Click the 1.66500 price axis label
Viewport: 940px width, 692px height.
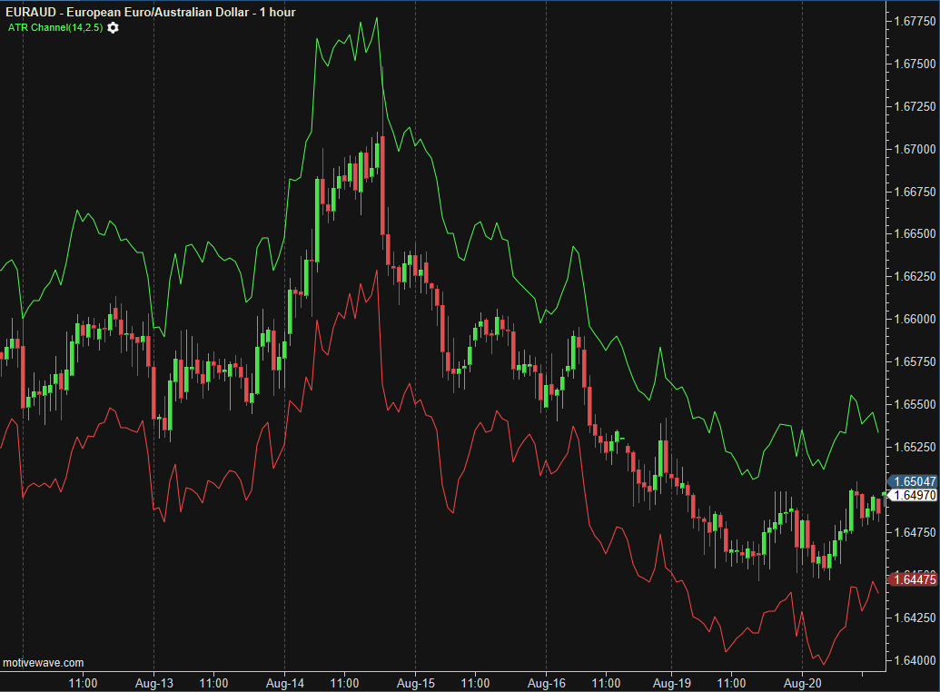tap(915, 234)
